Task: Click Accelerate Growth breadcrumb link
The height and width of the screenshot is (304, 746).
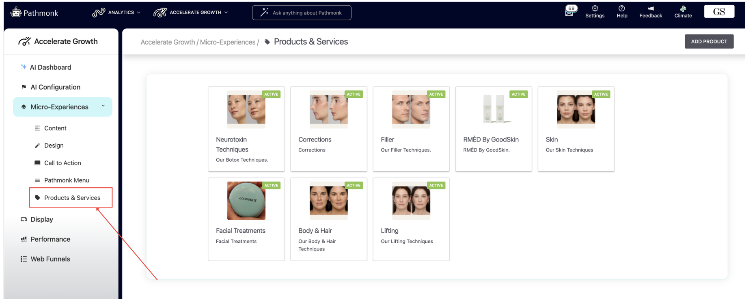Action: 168,42
